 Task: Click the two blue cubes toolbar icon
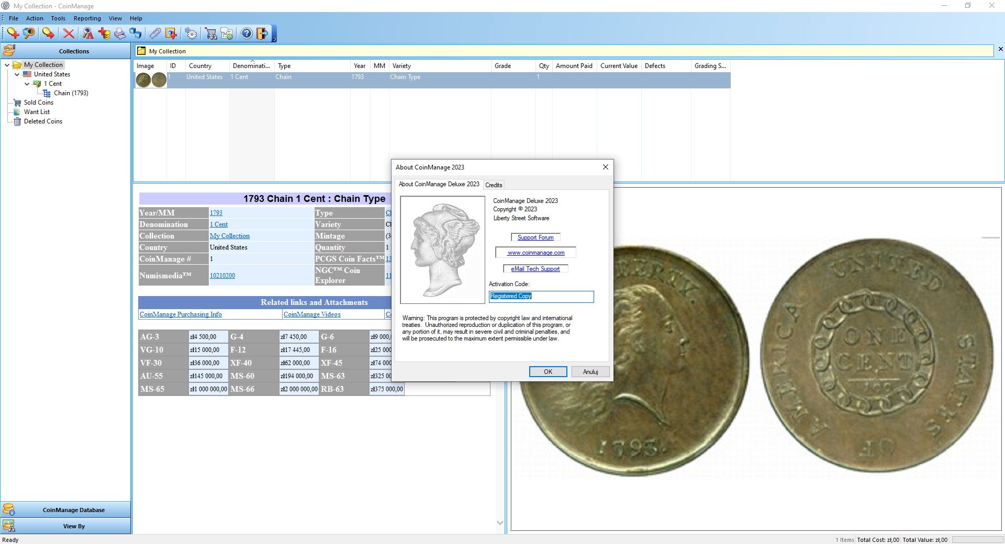[136, 33]
